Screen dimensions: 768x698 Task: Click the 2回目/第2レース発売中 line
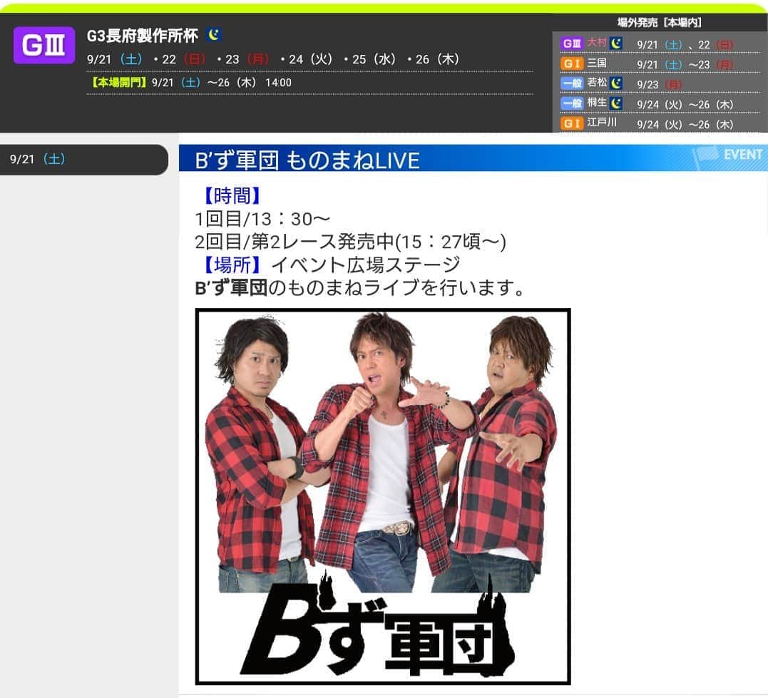click(350, 242)
